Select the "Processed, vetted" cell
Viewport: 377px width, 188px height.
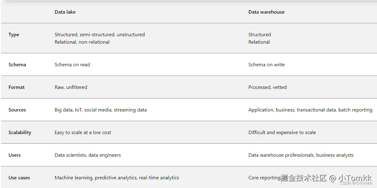tap(267, 87)
